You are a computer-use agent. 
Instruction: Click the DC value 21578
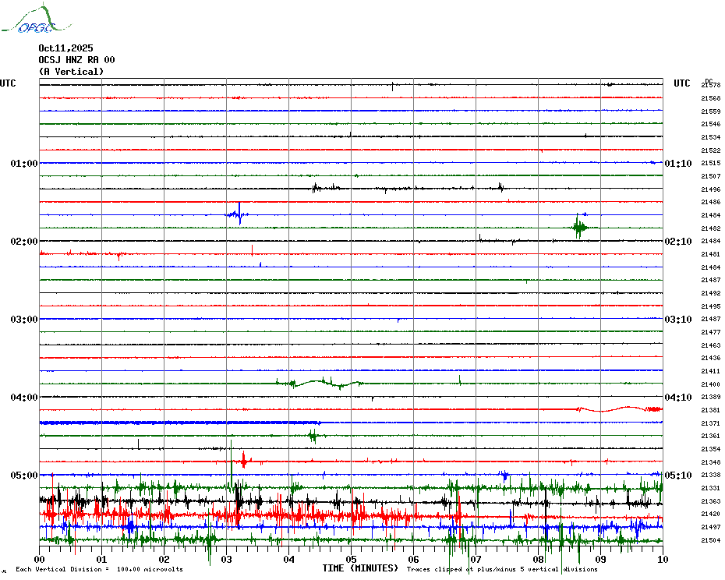point(710,85)
